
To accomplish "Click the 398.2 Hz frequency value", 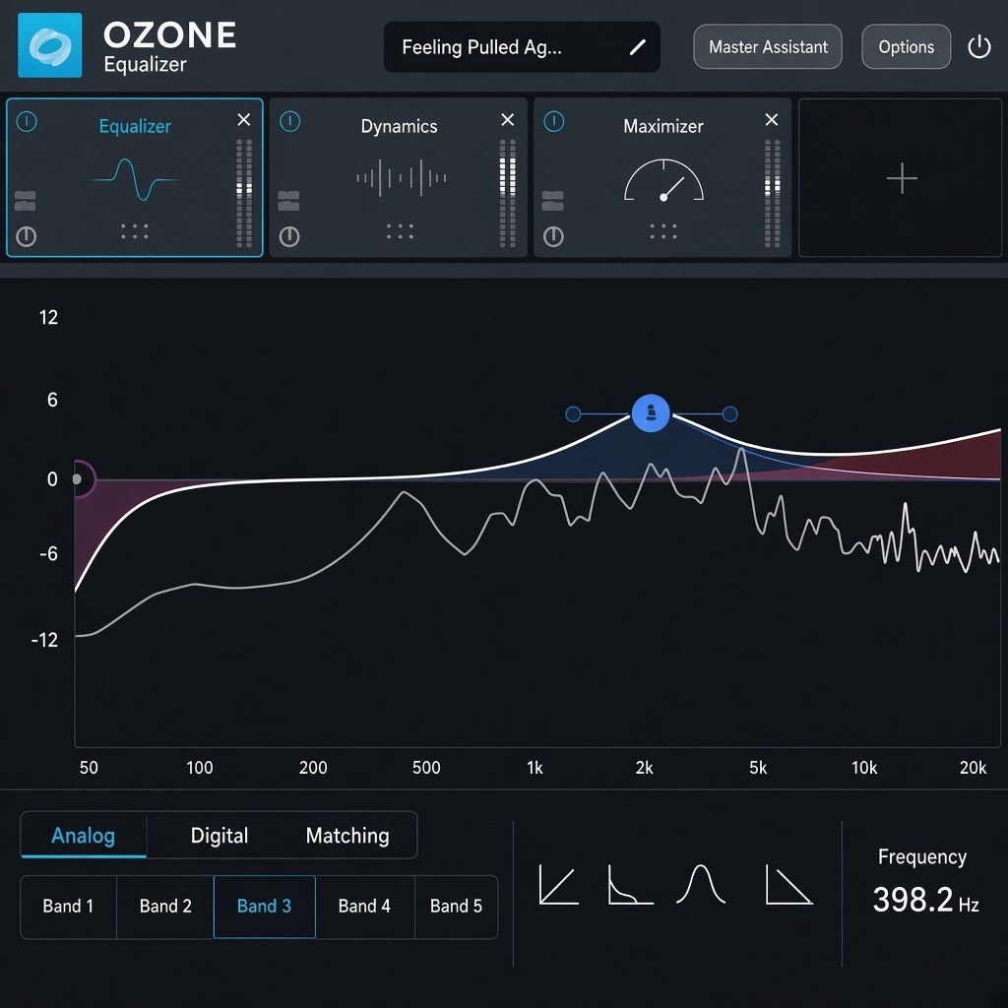I will (x=925, y=900).
